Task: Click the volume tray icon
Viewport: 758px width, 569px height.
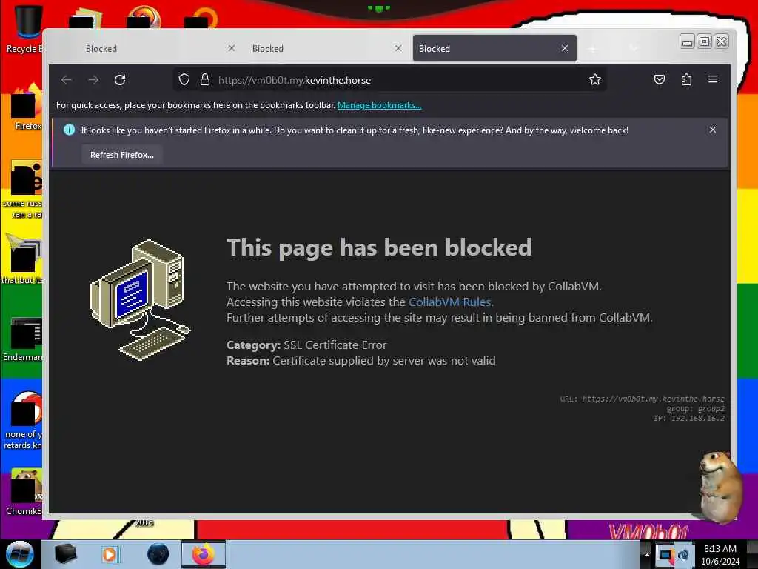Action: (683, 555)
